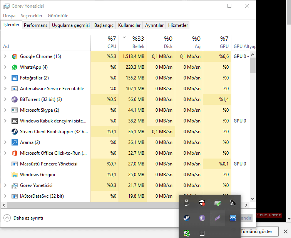Expand the Fotoğraflar (2) process group
Screen dimensions: 291x238
tap(5, 78)
